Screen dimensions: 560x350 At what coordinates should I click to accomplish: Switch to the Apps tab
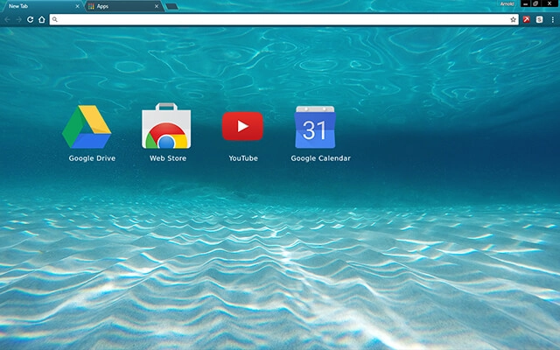pyautogui.click(x=123, y=6)
